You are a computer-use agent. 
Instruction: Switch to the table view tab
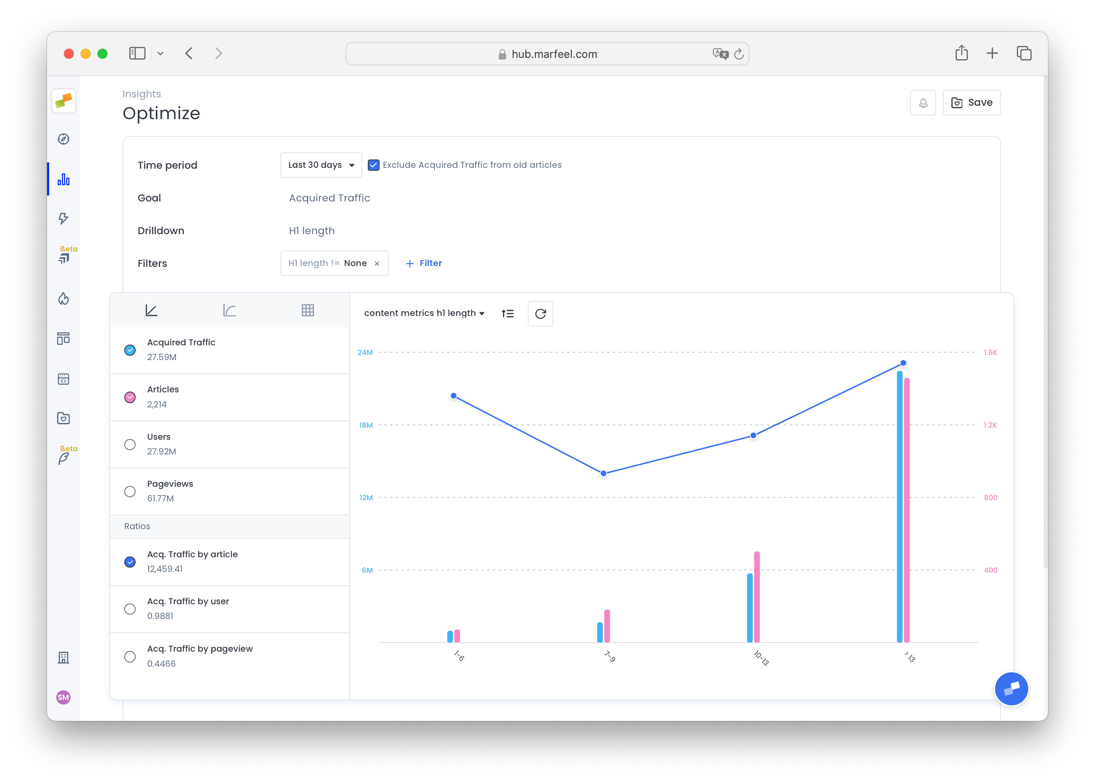308,311
